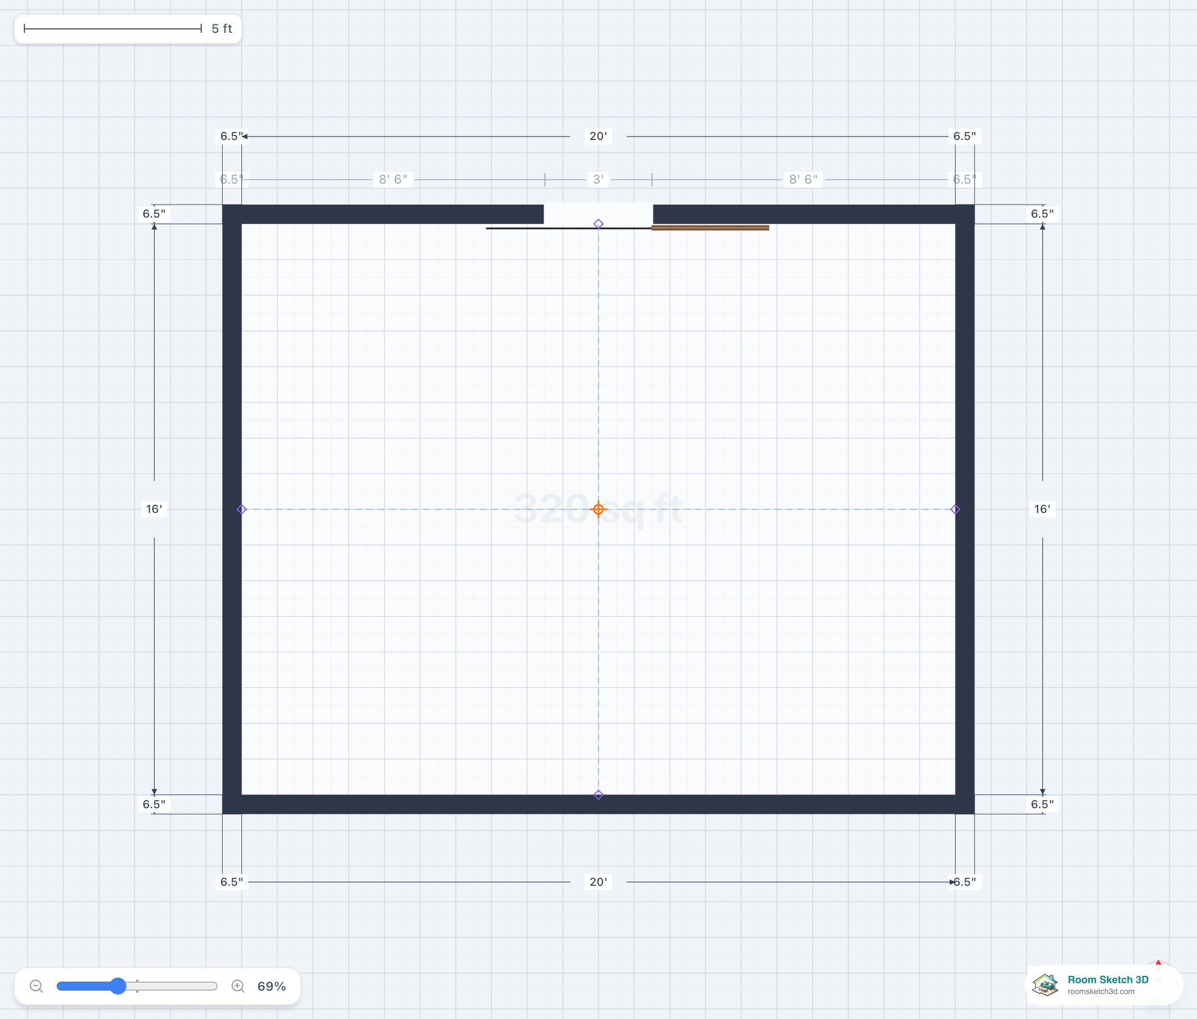The height and width of the screenshot is (1019, 1197).
Task: Select the left wall midpoint diamond handle
Action: click(x=242, y=510)
